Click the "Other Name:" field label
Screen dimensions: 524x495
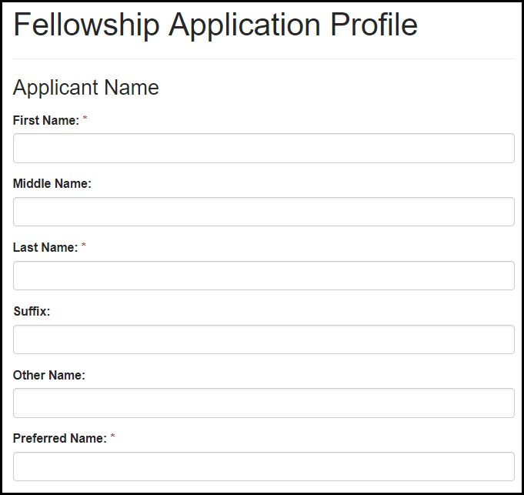49,376
